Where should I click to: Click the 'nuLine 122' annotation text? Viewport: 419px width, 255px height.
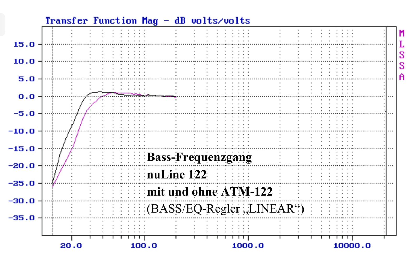177,174
